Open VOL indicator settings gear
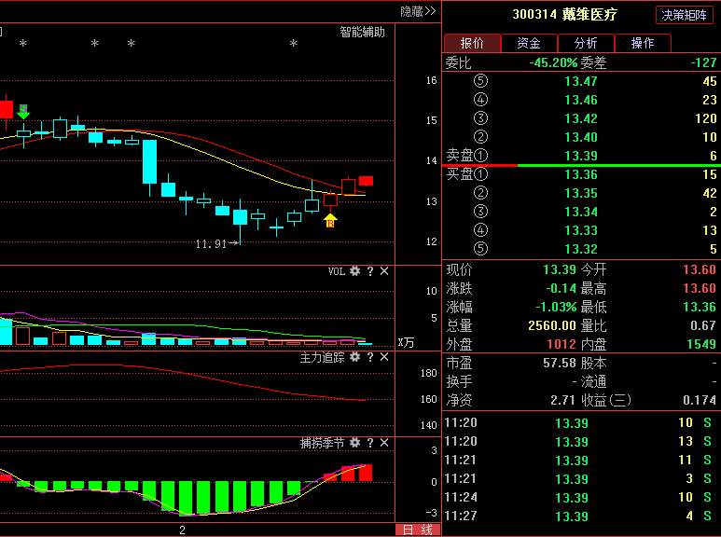 pos(354,271)
